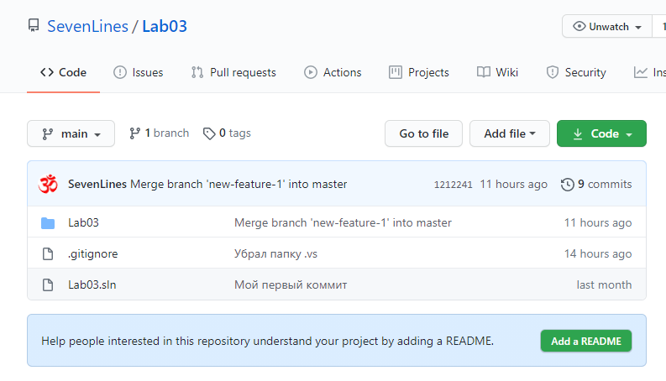Open the Security tab
Image resolution: width=666 pixels, height=381 pixels.
(x=576, y=72)
